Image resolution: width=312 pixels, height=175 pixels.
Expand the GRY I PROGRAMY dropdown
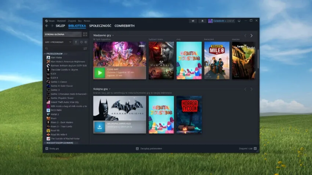(x=58, y=42)
